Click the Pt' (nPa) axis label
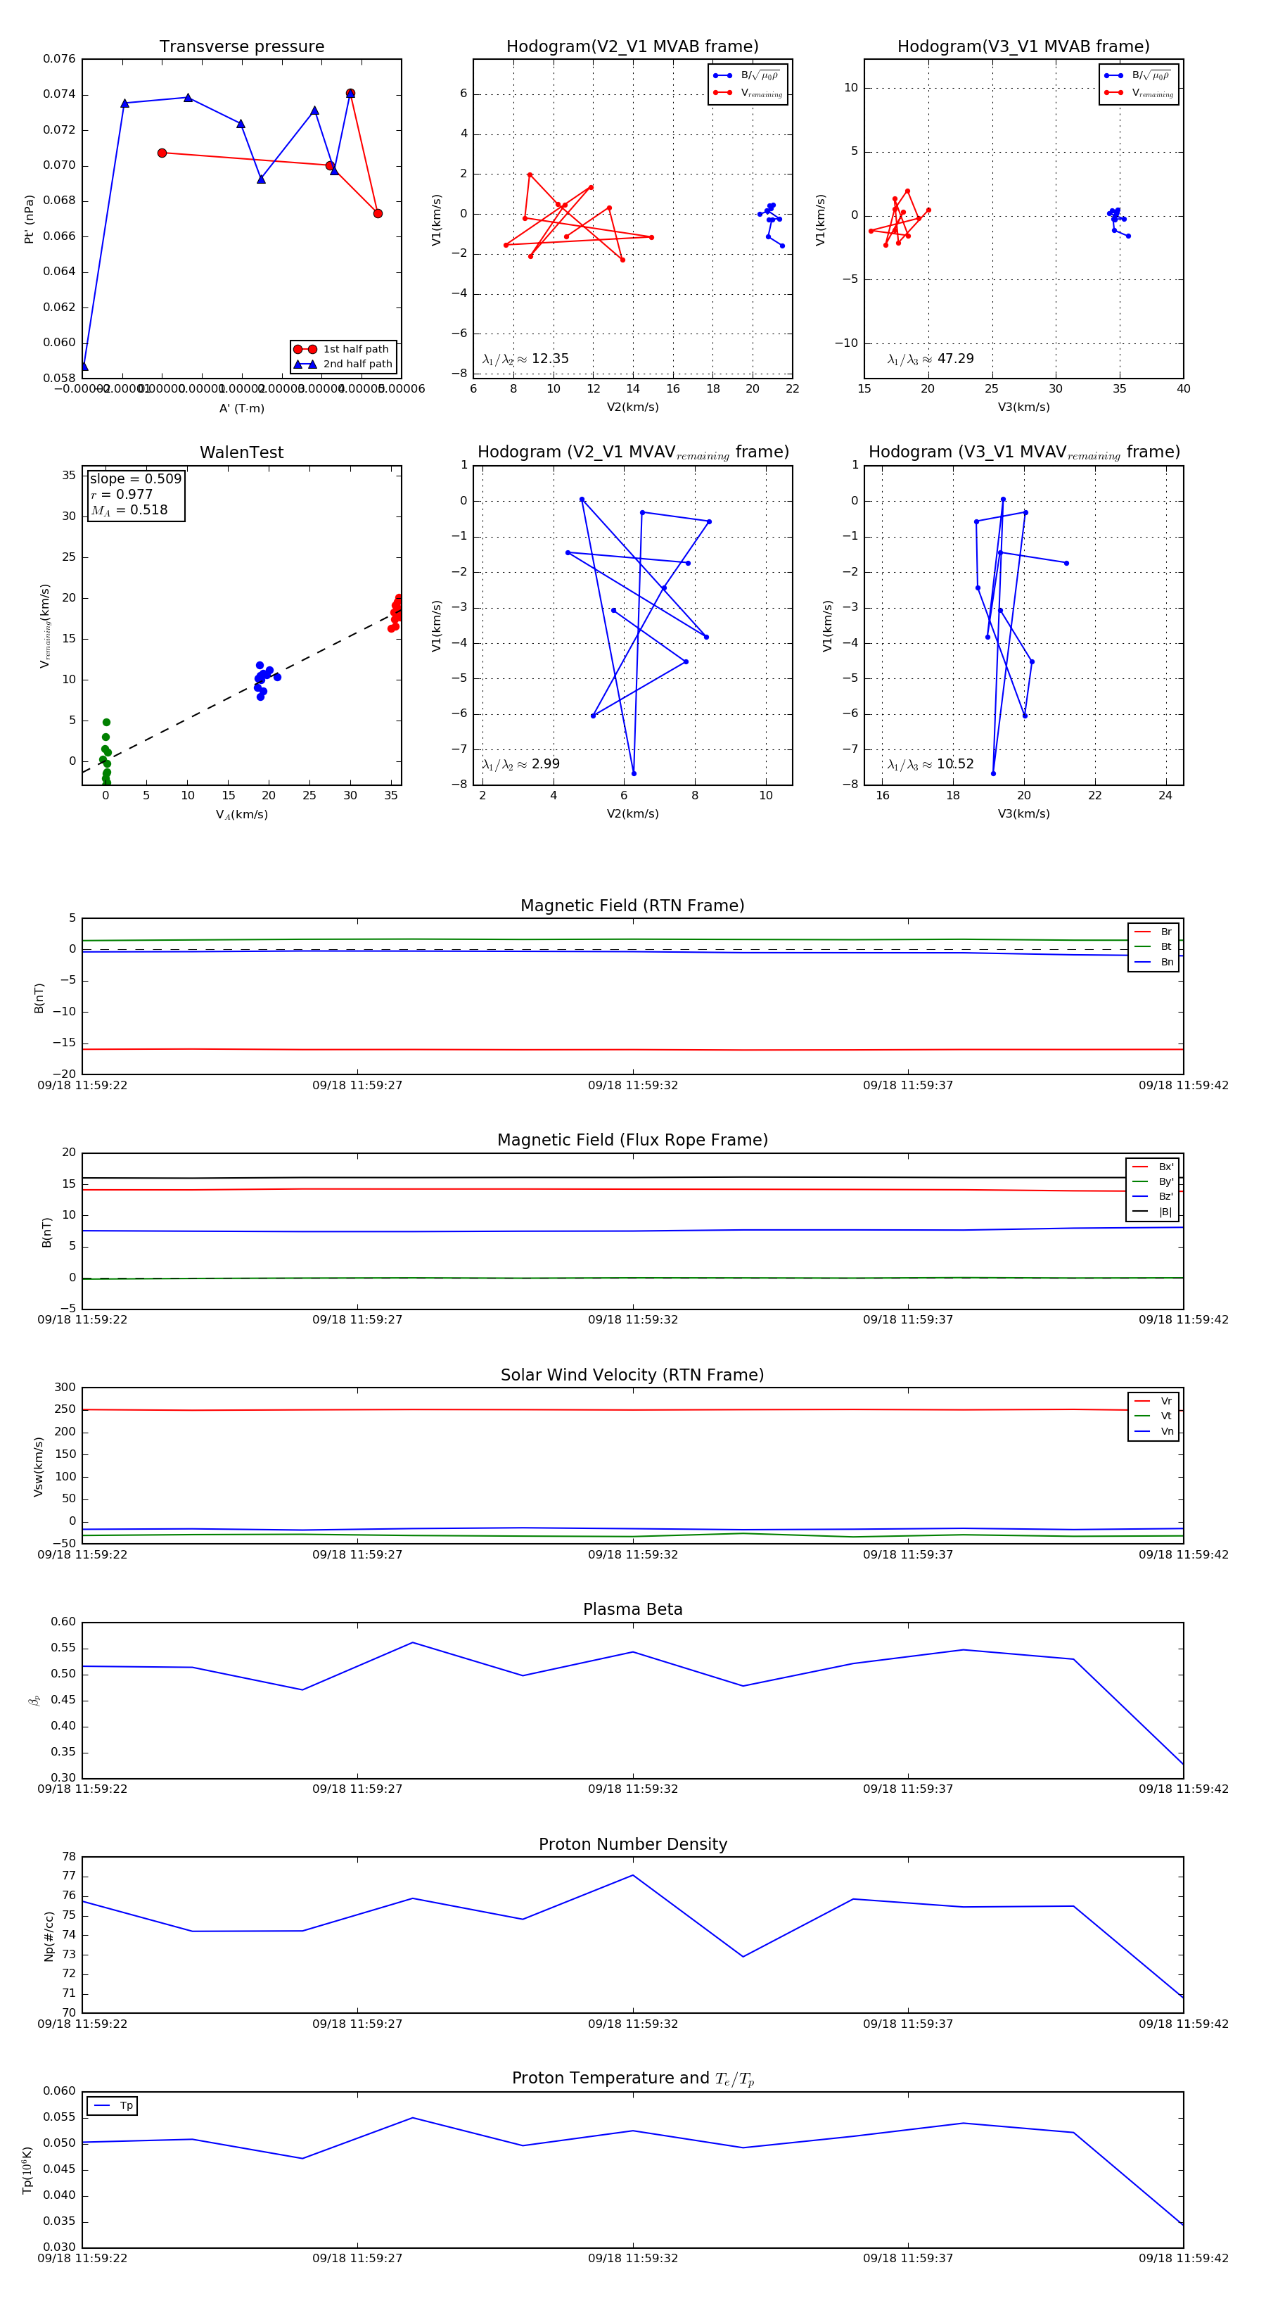The width and height of the screenshot is (1266, 2322). 29,219
